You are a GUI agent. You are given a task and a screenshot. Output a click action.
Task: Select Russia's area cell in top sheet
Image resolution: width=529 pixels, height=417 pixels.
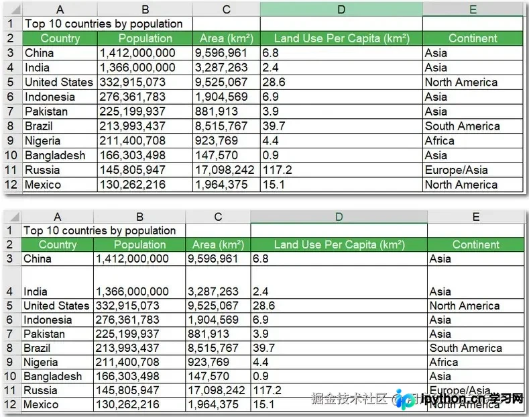[227, 170]
